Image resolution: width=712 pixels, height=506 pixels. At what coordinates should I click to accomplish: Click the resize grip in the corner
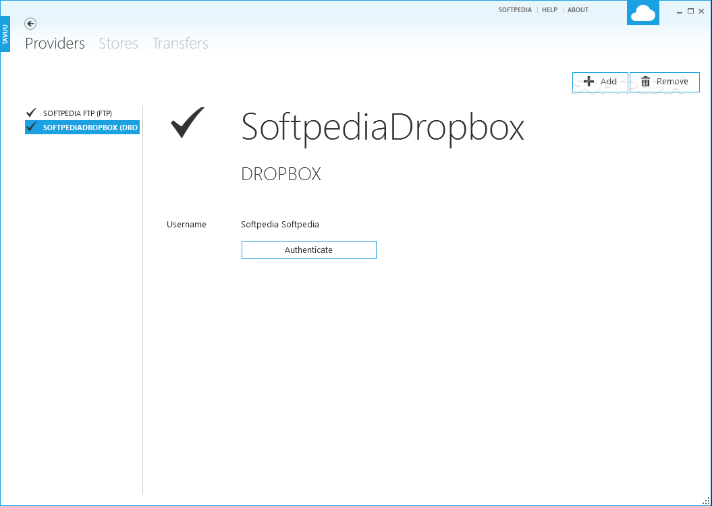(x=706, y=501)
